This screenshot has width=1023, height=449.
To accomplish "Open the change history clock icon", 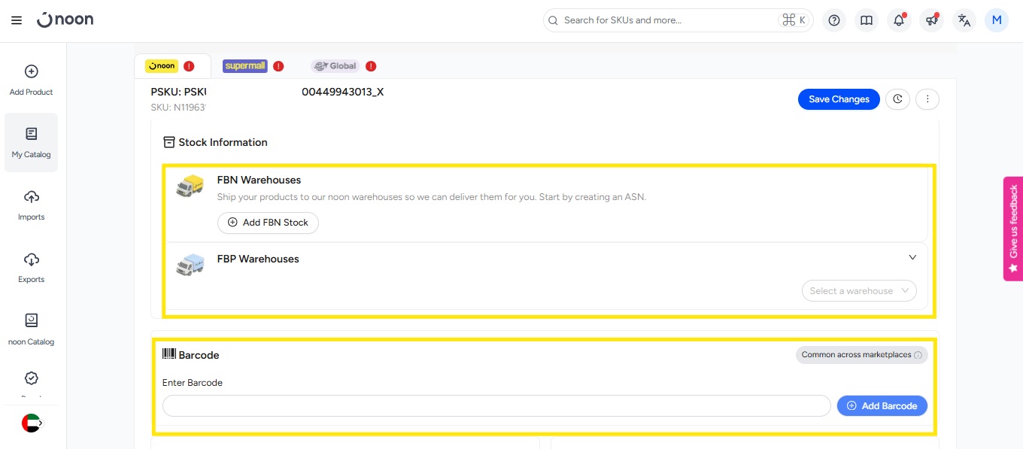I will [897, 99].
